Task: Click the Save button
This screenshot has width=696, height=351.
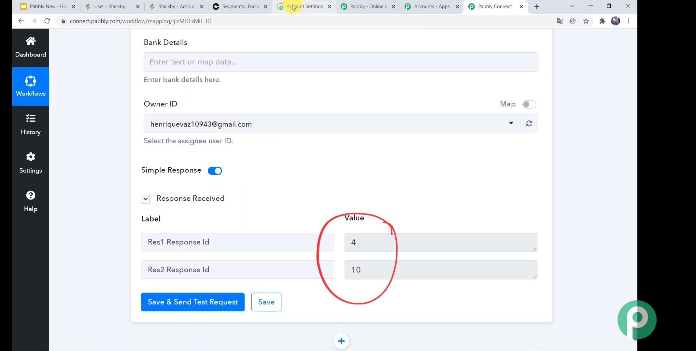Action: pyautogui.click(x=266, y=302)
